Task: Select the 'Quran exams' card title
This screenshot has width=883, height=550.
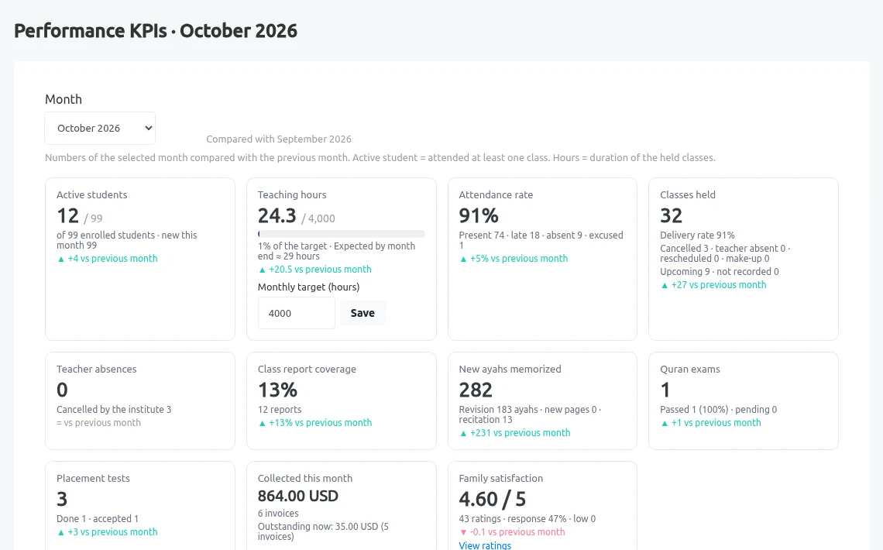Action: click(x=690, y=370)
